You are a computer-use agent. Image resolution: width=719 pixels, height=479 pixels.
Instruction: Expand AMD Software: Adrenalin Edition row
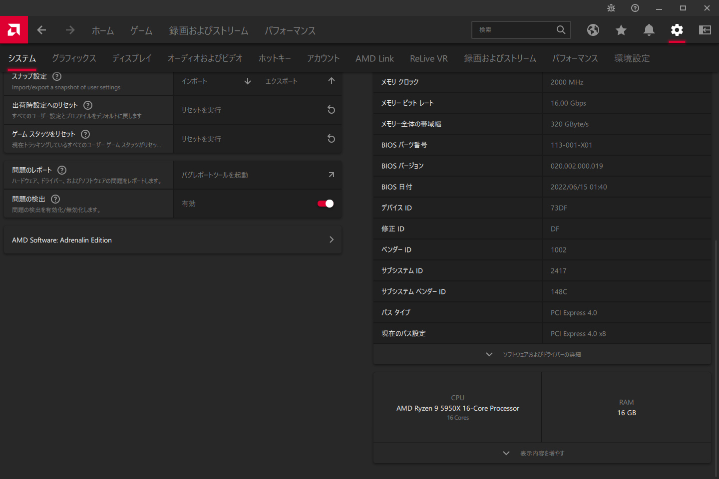point(173,240)
